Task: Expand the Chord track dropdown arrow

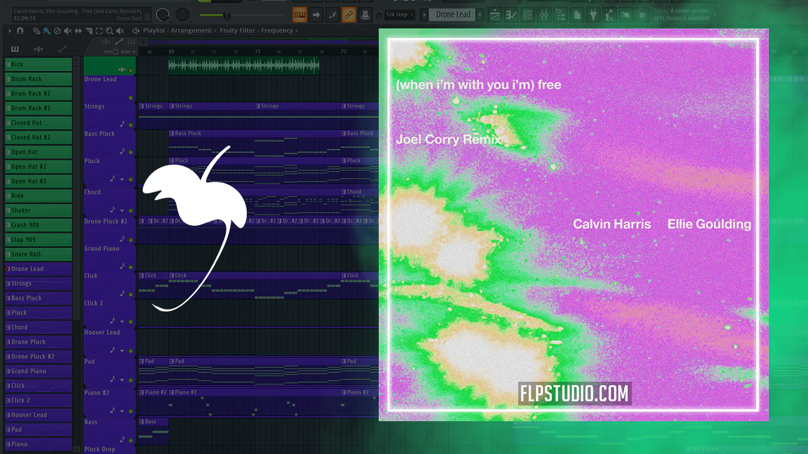Action: tap(122, 210)
